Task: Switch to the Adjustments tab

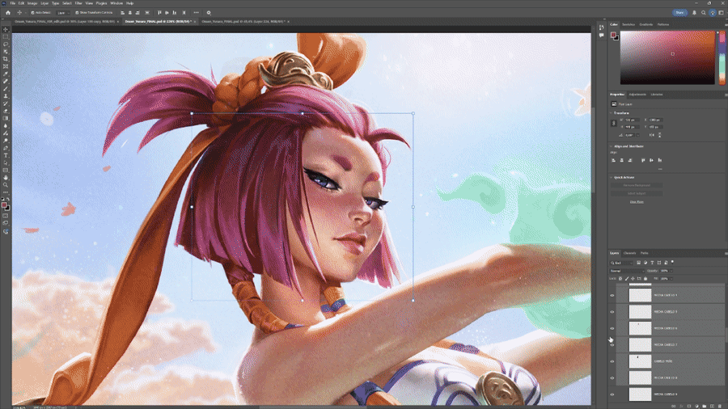Action: point(637,95)
